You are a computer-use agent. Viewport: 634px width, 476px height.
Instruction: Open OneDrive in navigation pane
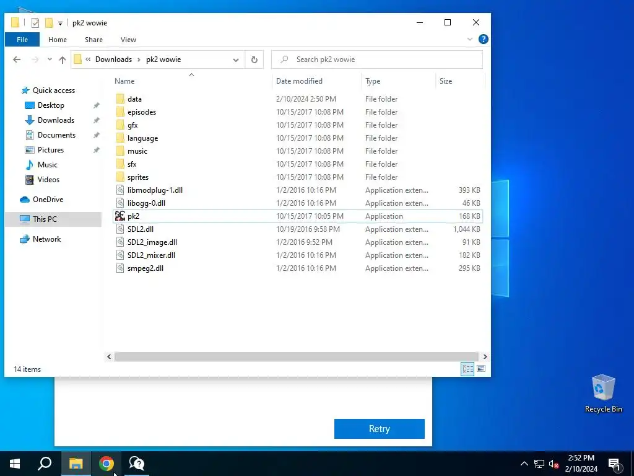pos(48,200)
